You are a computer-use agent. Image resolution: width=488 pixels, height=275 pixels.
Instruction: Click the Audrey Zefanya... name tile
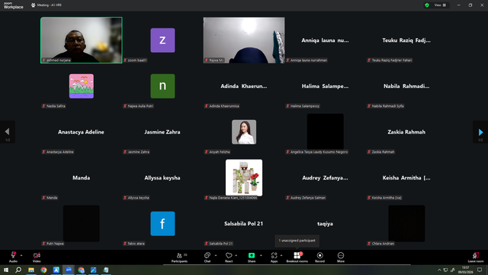tap(325, 178)
